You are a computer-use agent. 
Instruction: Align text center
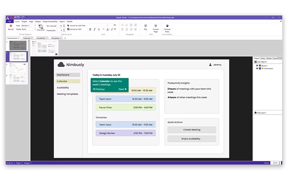click(x=127, y=30)
